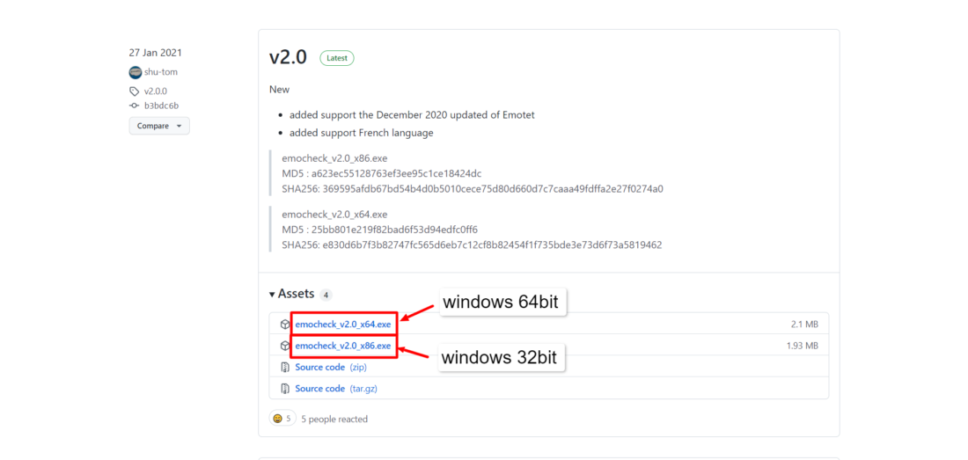
Task: Open the v2.0.0 tag link
Action: point(156,91)
